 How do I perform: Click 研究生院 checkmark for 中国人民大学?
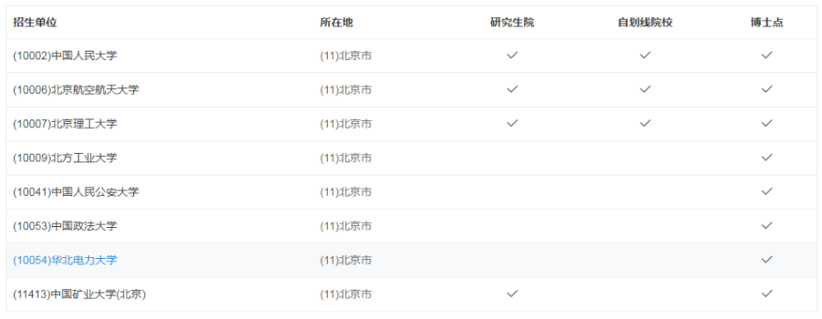click(x=512, y=55)
